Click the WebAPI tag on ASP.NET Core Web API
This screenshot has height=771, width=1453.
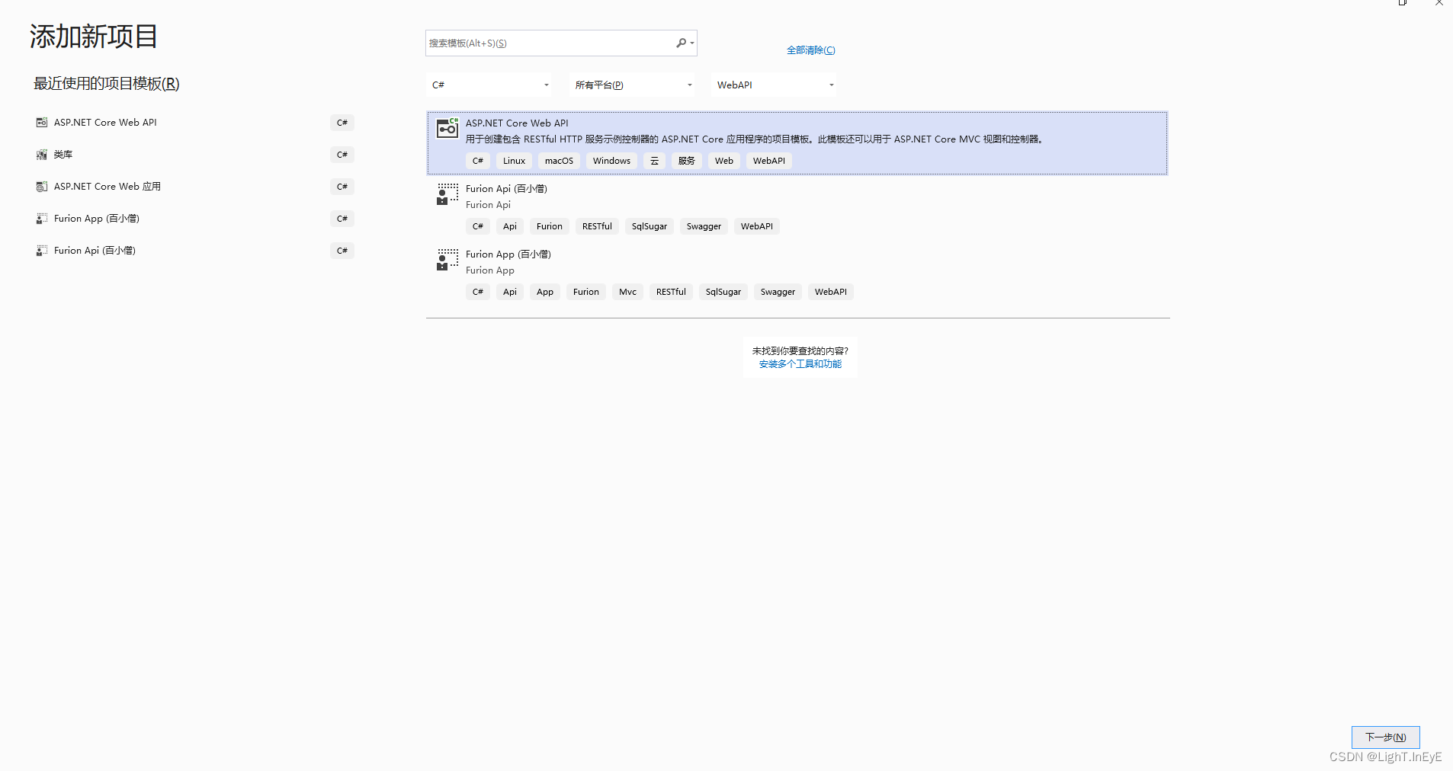click(x=769, y=161)
